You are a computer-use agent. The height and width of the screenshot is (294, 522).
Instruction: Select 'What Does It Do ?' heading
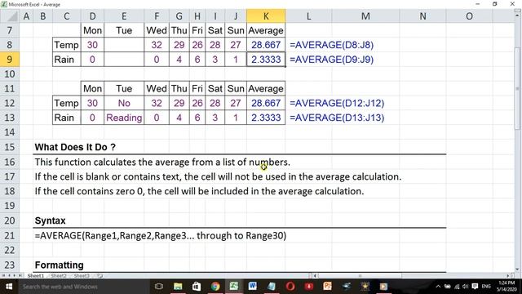click(x=75, y=147)
